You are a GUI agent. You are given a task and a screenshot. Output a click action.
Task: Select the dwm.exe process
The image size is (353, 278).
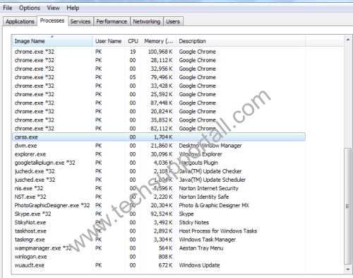(159, 146)
